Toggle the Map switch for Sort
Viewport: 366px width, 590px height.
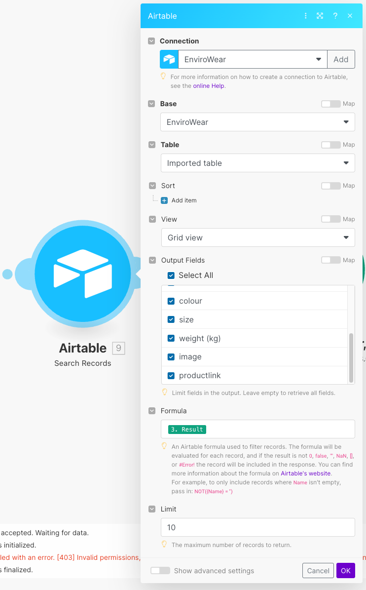coord(330,186)
